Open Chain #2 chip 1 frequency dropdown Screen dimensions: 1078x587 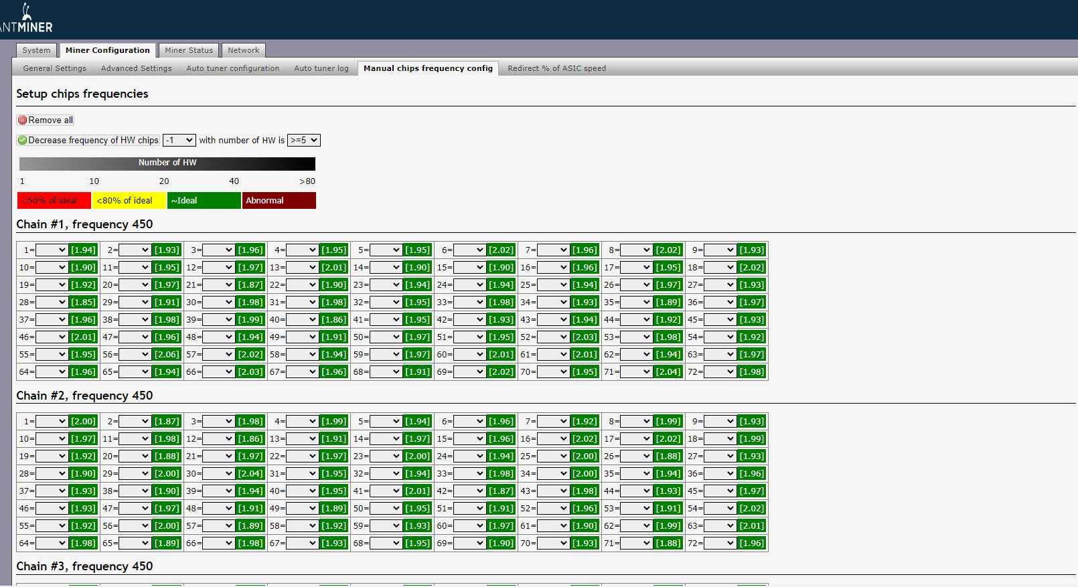pos(52,422)
